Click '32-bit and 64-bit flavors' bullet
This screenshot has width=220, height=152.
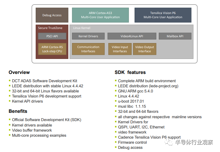pyautogui.click(x=138, y=112)
